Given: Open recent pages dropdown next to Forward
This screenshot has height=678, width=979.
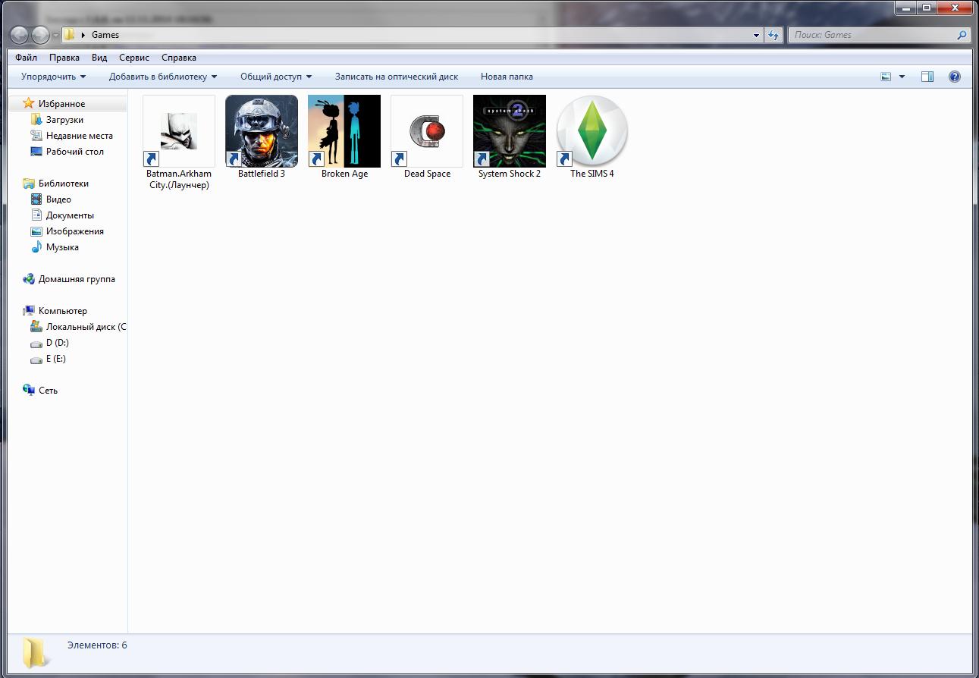Looking at the screenshot, I should [x=55, y=36].
